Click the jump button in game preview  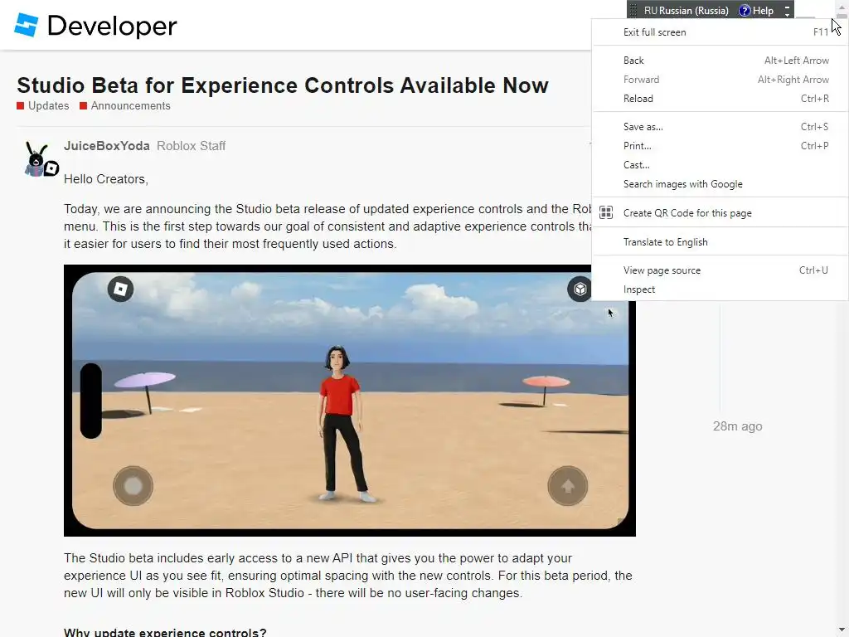coord(567,486)
